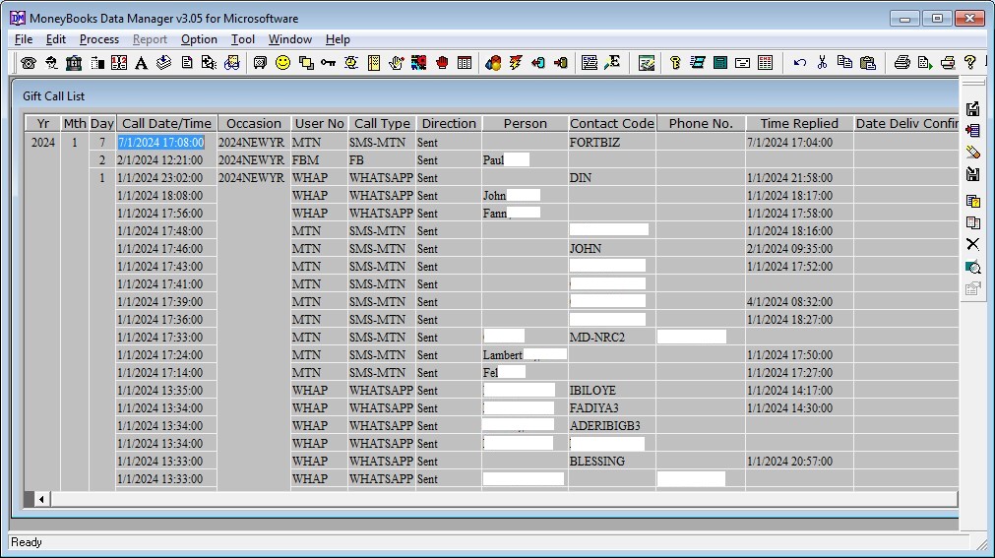Screen dimensions: 995x558
Task: Click the horizontal scrollbar left arrow
Action: 41,500
